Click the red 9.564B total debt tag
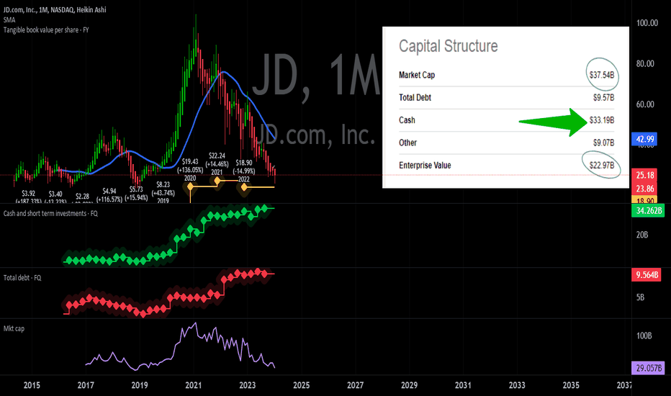This screenshot has height=396, width=671. click(647, 275)
